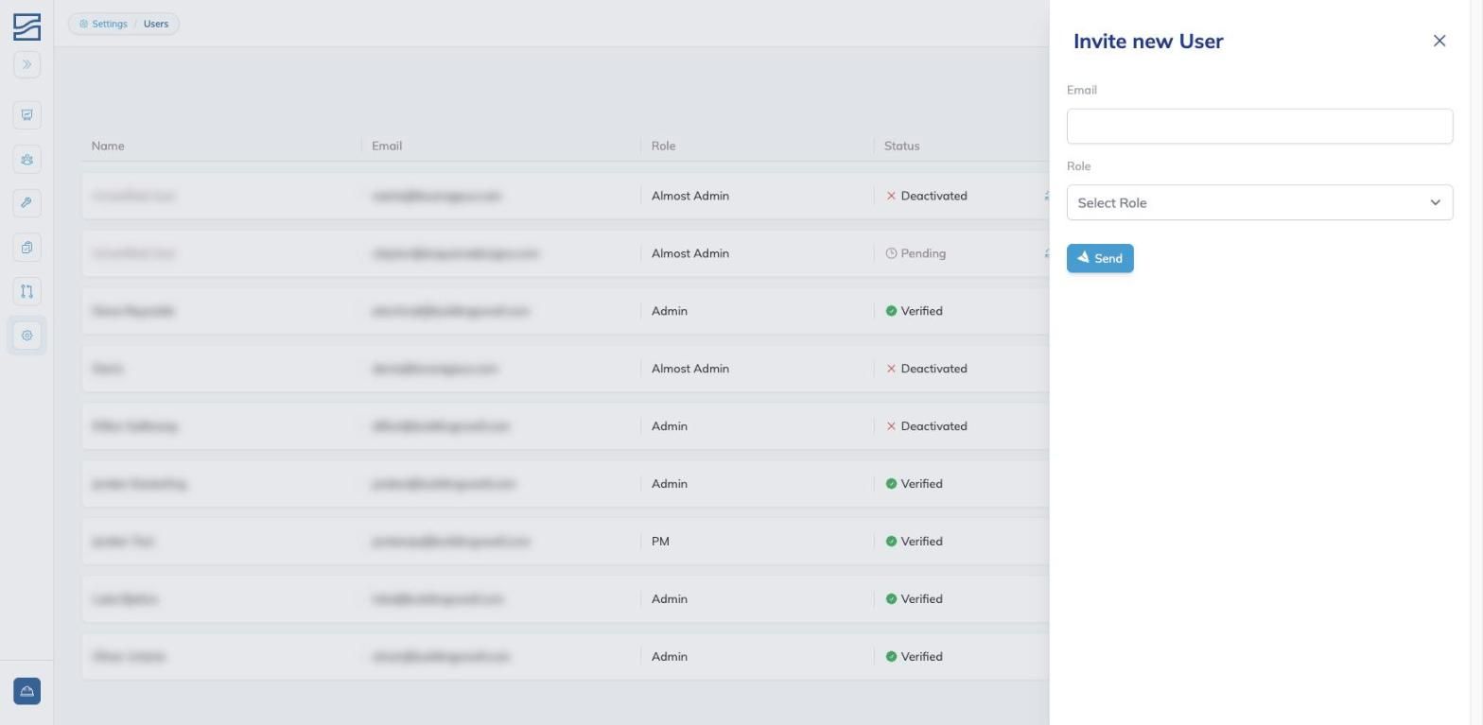Expand the sidebar with double-chevron button

26,64
